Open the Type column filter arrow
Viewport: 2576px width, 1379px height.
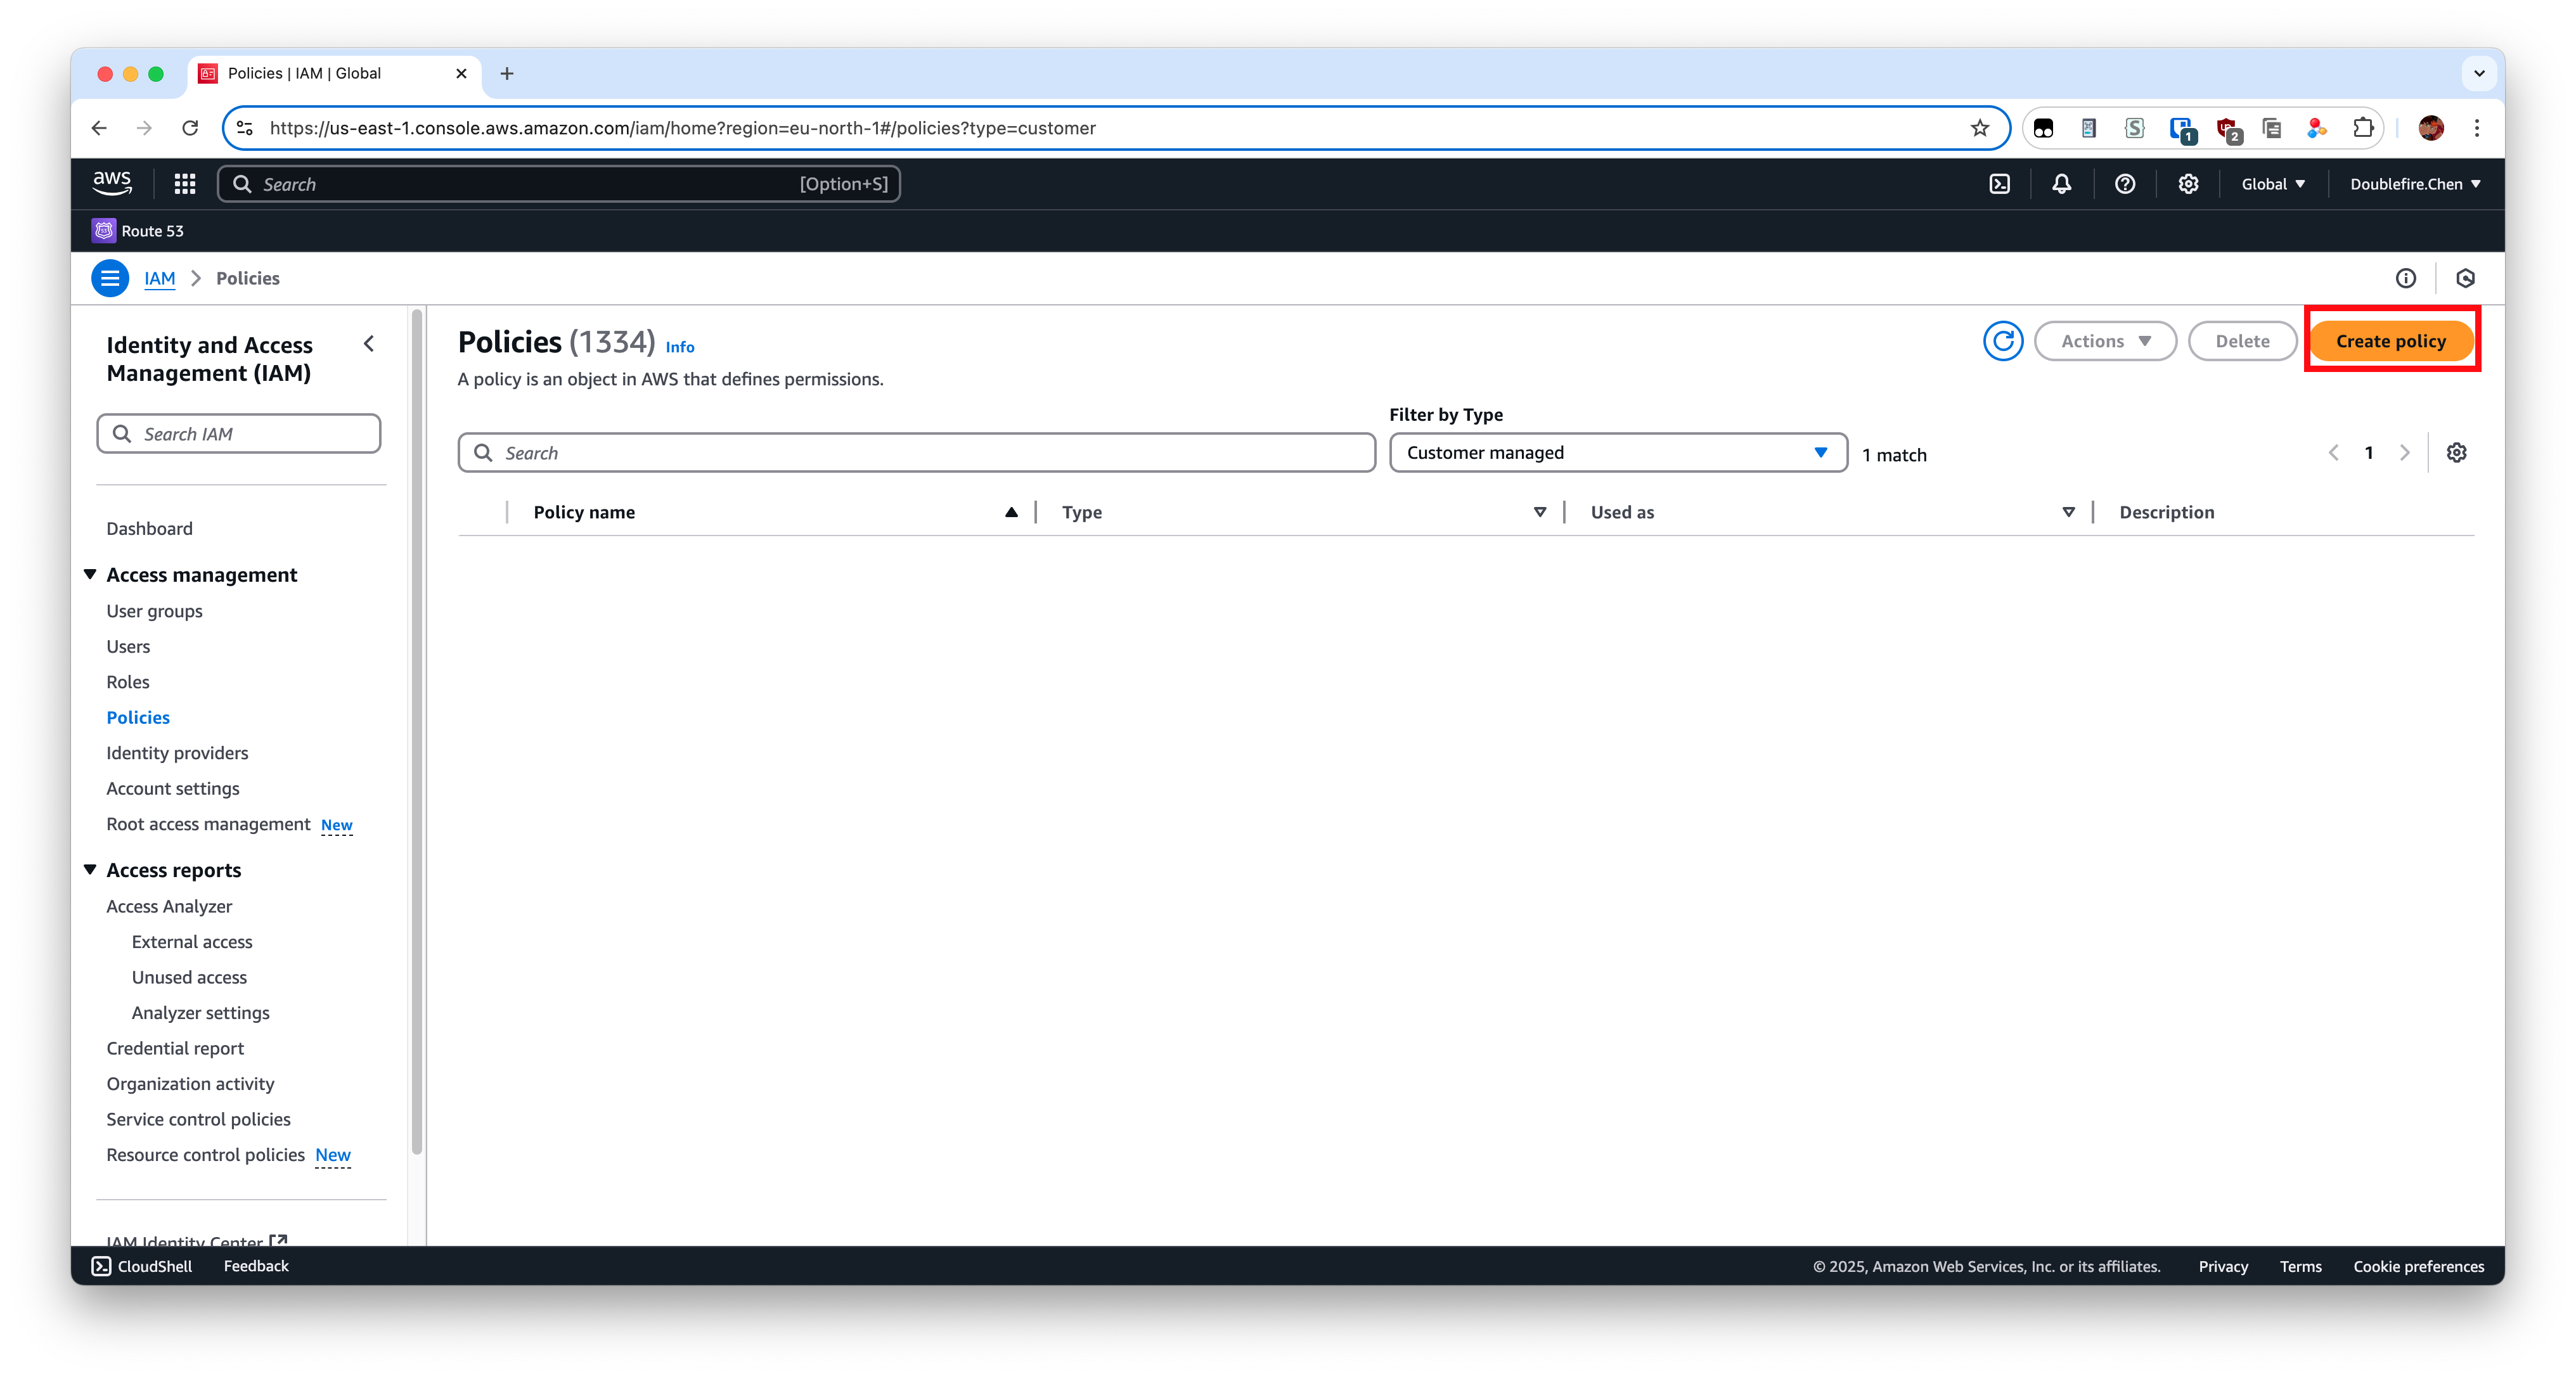[1540, 512]
